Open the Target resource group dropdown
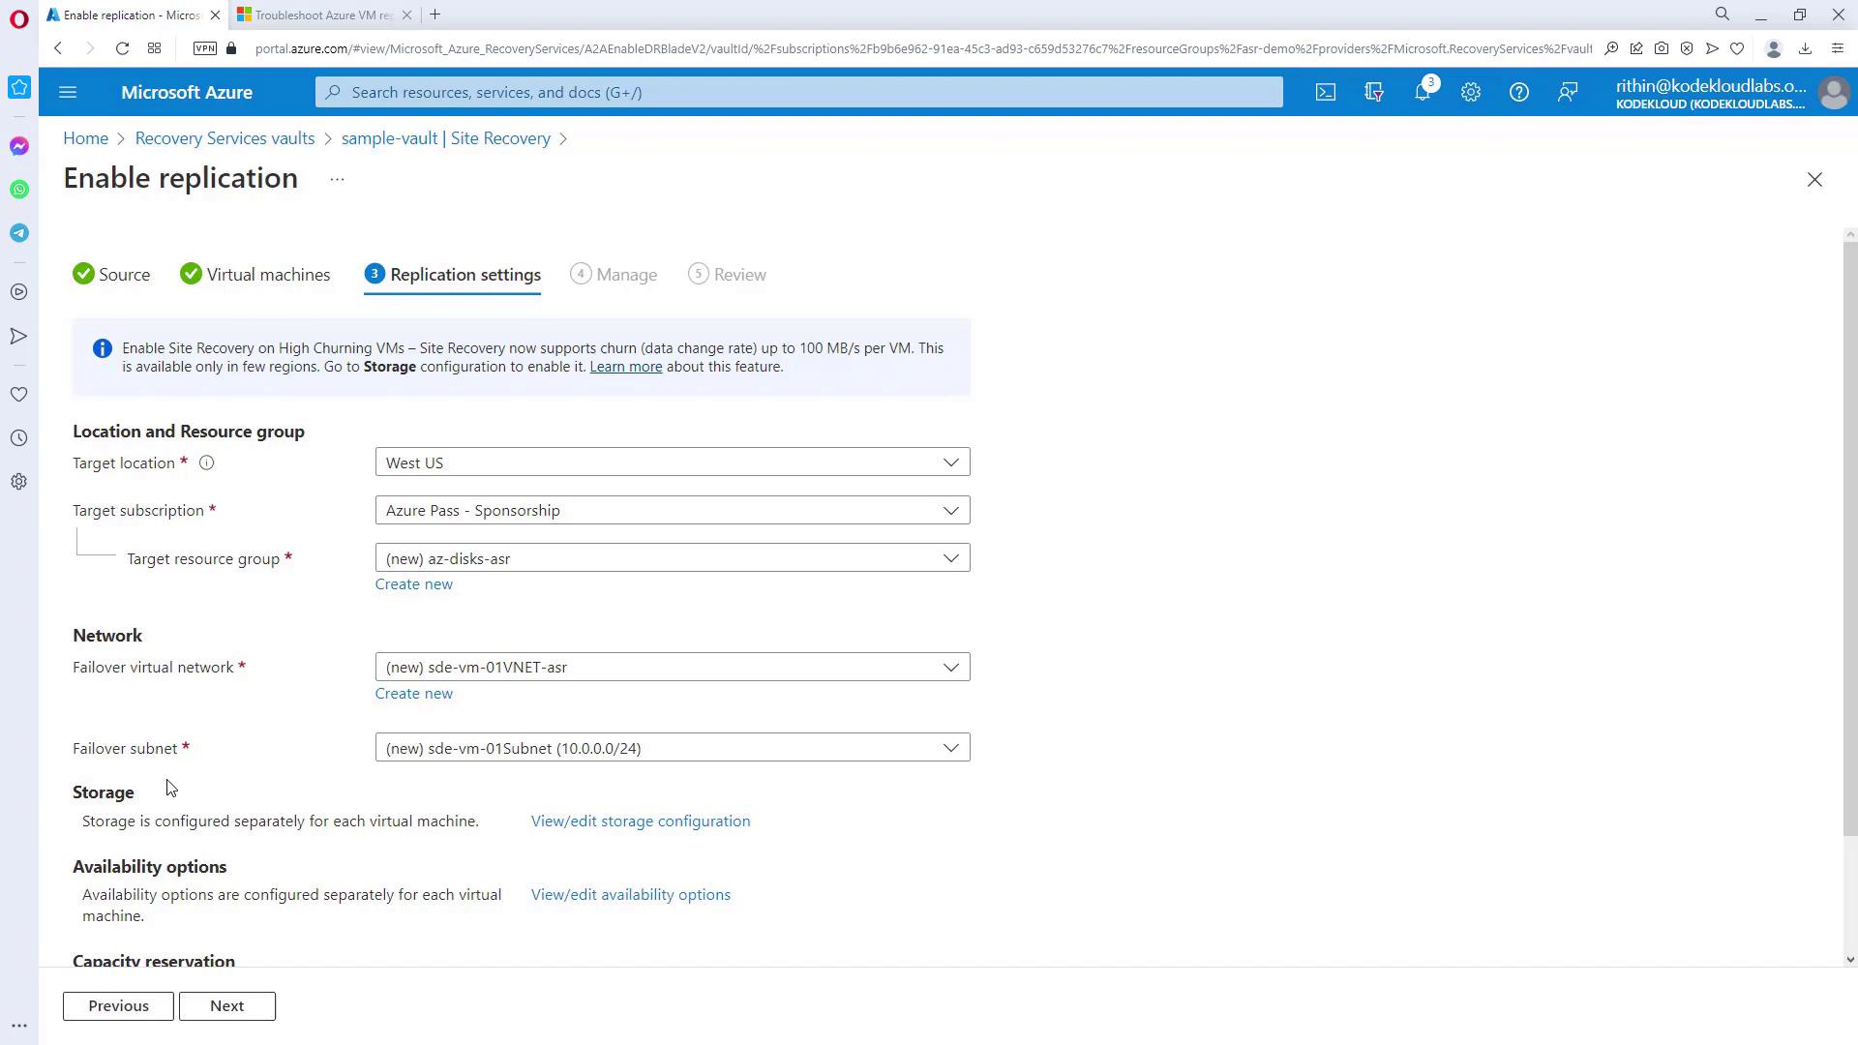Viewport: 1858px width, 1045px height. [x=672, y=558]
